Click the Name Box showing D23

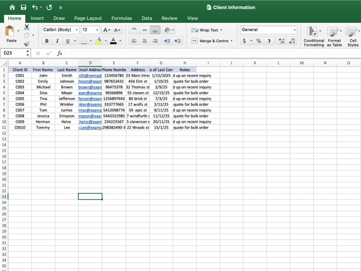(x=13, y=53)
